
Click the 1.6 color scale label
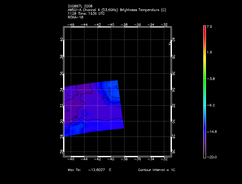(209, 53)
